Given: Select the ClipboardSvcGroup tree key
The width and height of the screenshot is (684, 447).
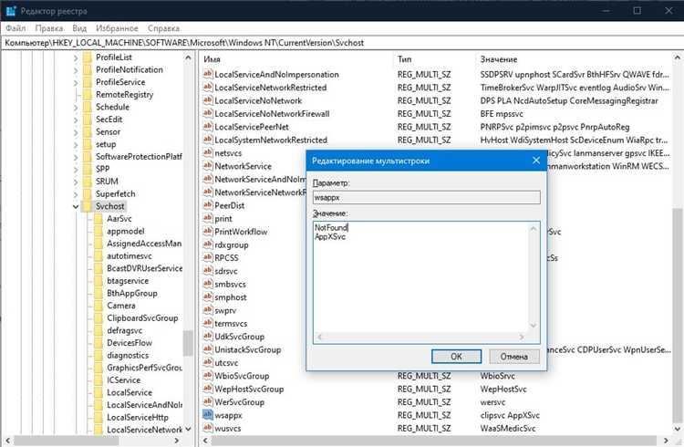Looking at the screenshot, I should (142, 317).
